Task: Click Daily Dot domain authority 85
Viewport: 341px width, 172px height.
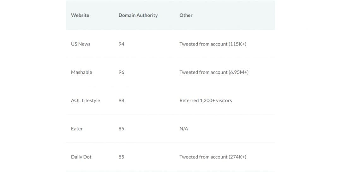Action: click(121, 157)
